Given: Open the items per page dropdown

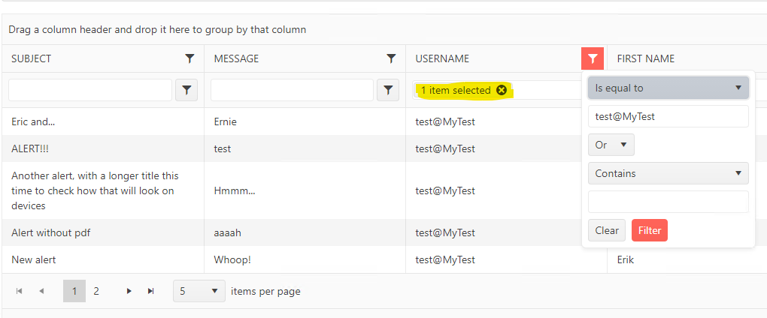Looking at the screenshot, I should click(199, 291).
